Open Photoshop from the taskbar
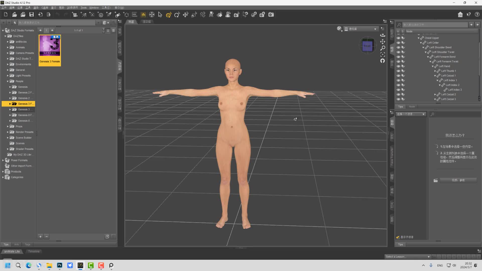Image resolution: width=482 pixels, height=271 pixels. tap(59, 265)
